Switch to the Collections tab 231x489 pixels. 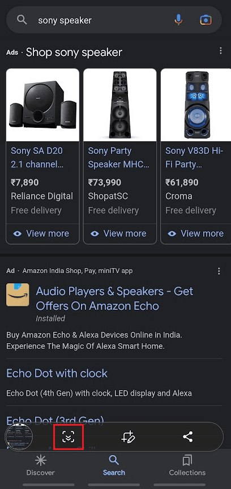click(x=187, y=465)
